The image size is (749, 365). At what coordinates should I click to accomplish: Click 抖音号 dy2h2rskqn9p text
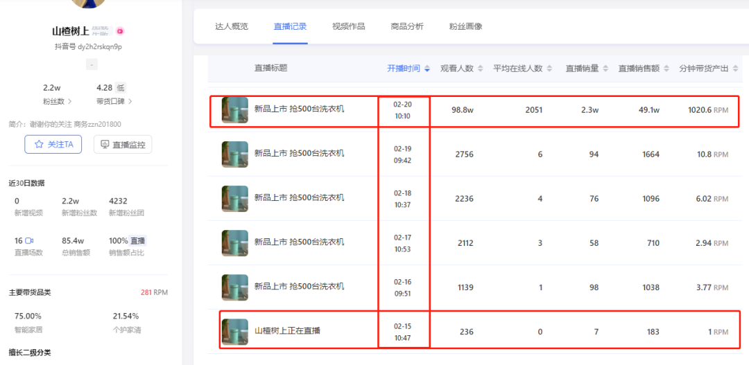pos(88,47)
